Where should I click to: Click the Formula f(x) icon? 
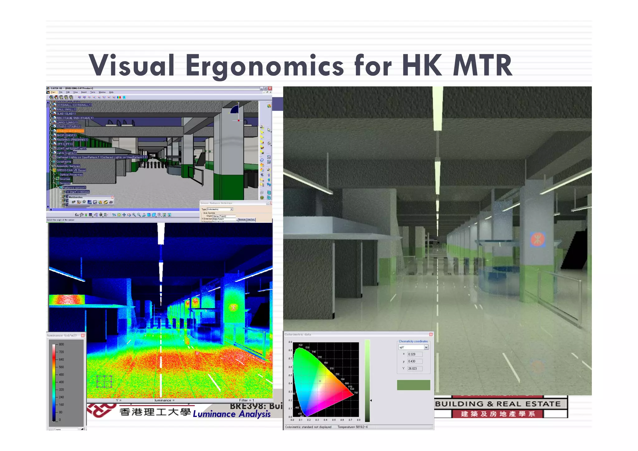click(77, 215)
